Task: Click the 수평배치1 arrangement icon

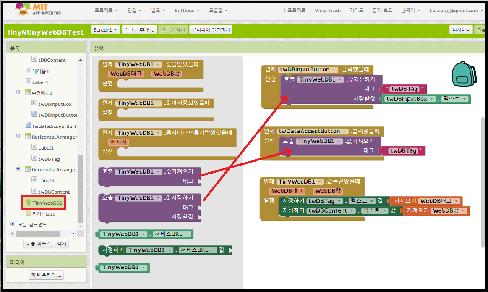Action: click(28, 92)
